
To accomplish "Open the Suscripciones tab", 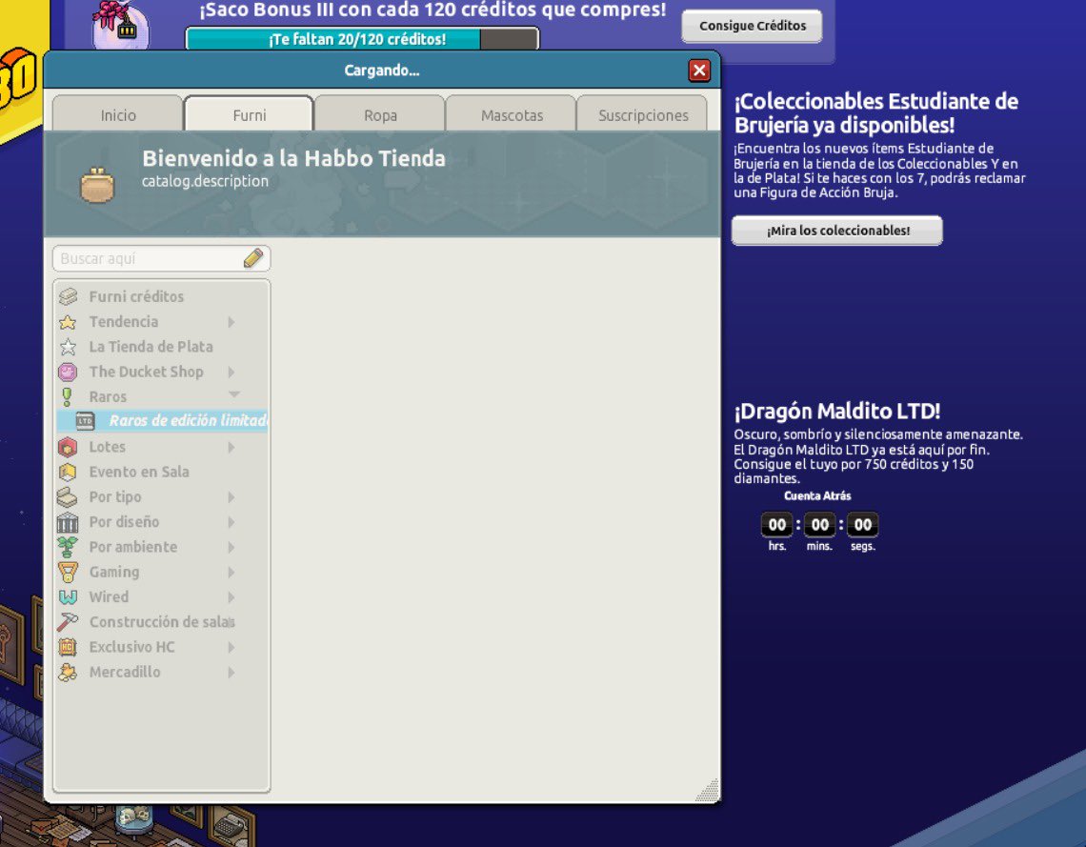I will [643, 114].
